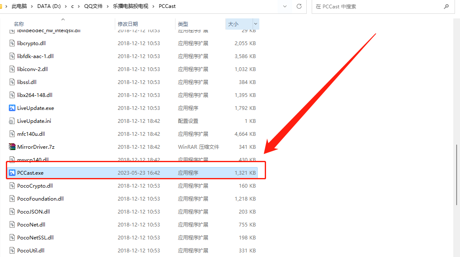The image size is (460, 257).
Task: Select the libx264-148.dll file name
Action: coord(35,95)
